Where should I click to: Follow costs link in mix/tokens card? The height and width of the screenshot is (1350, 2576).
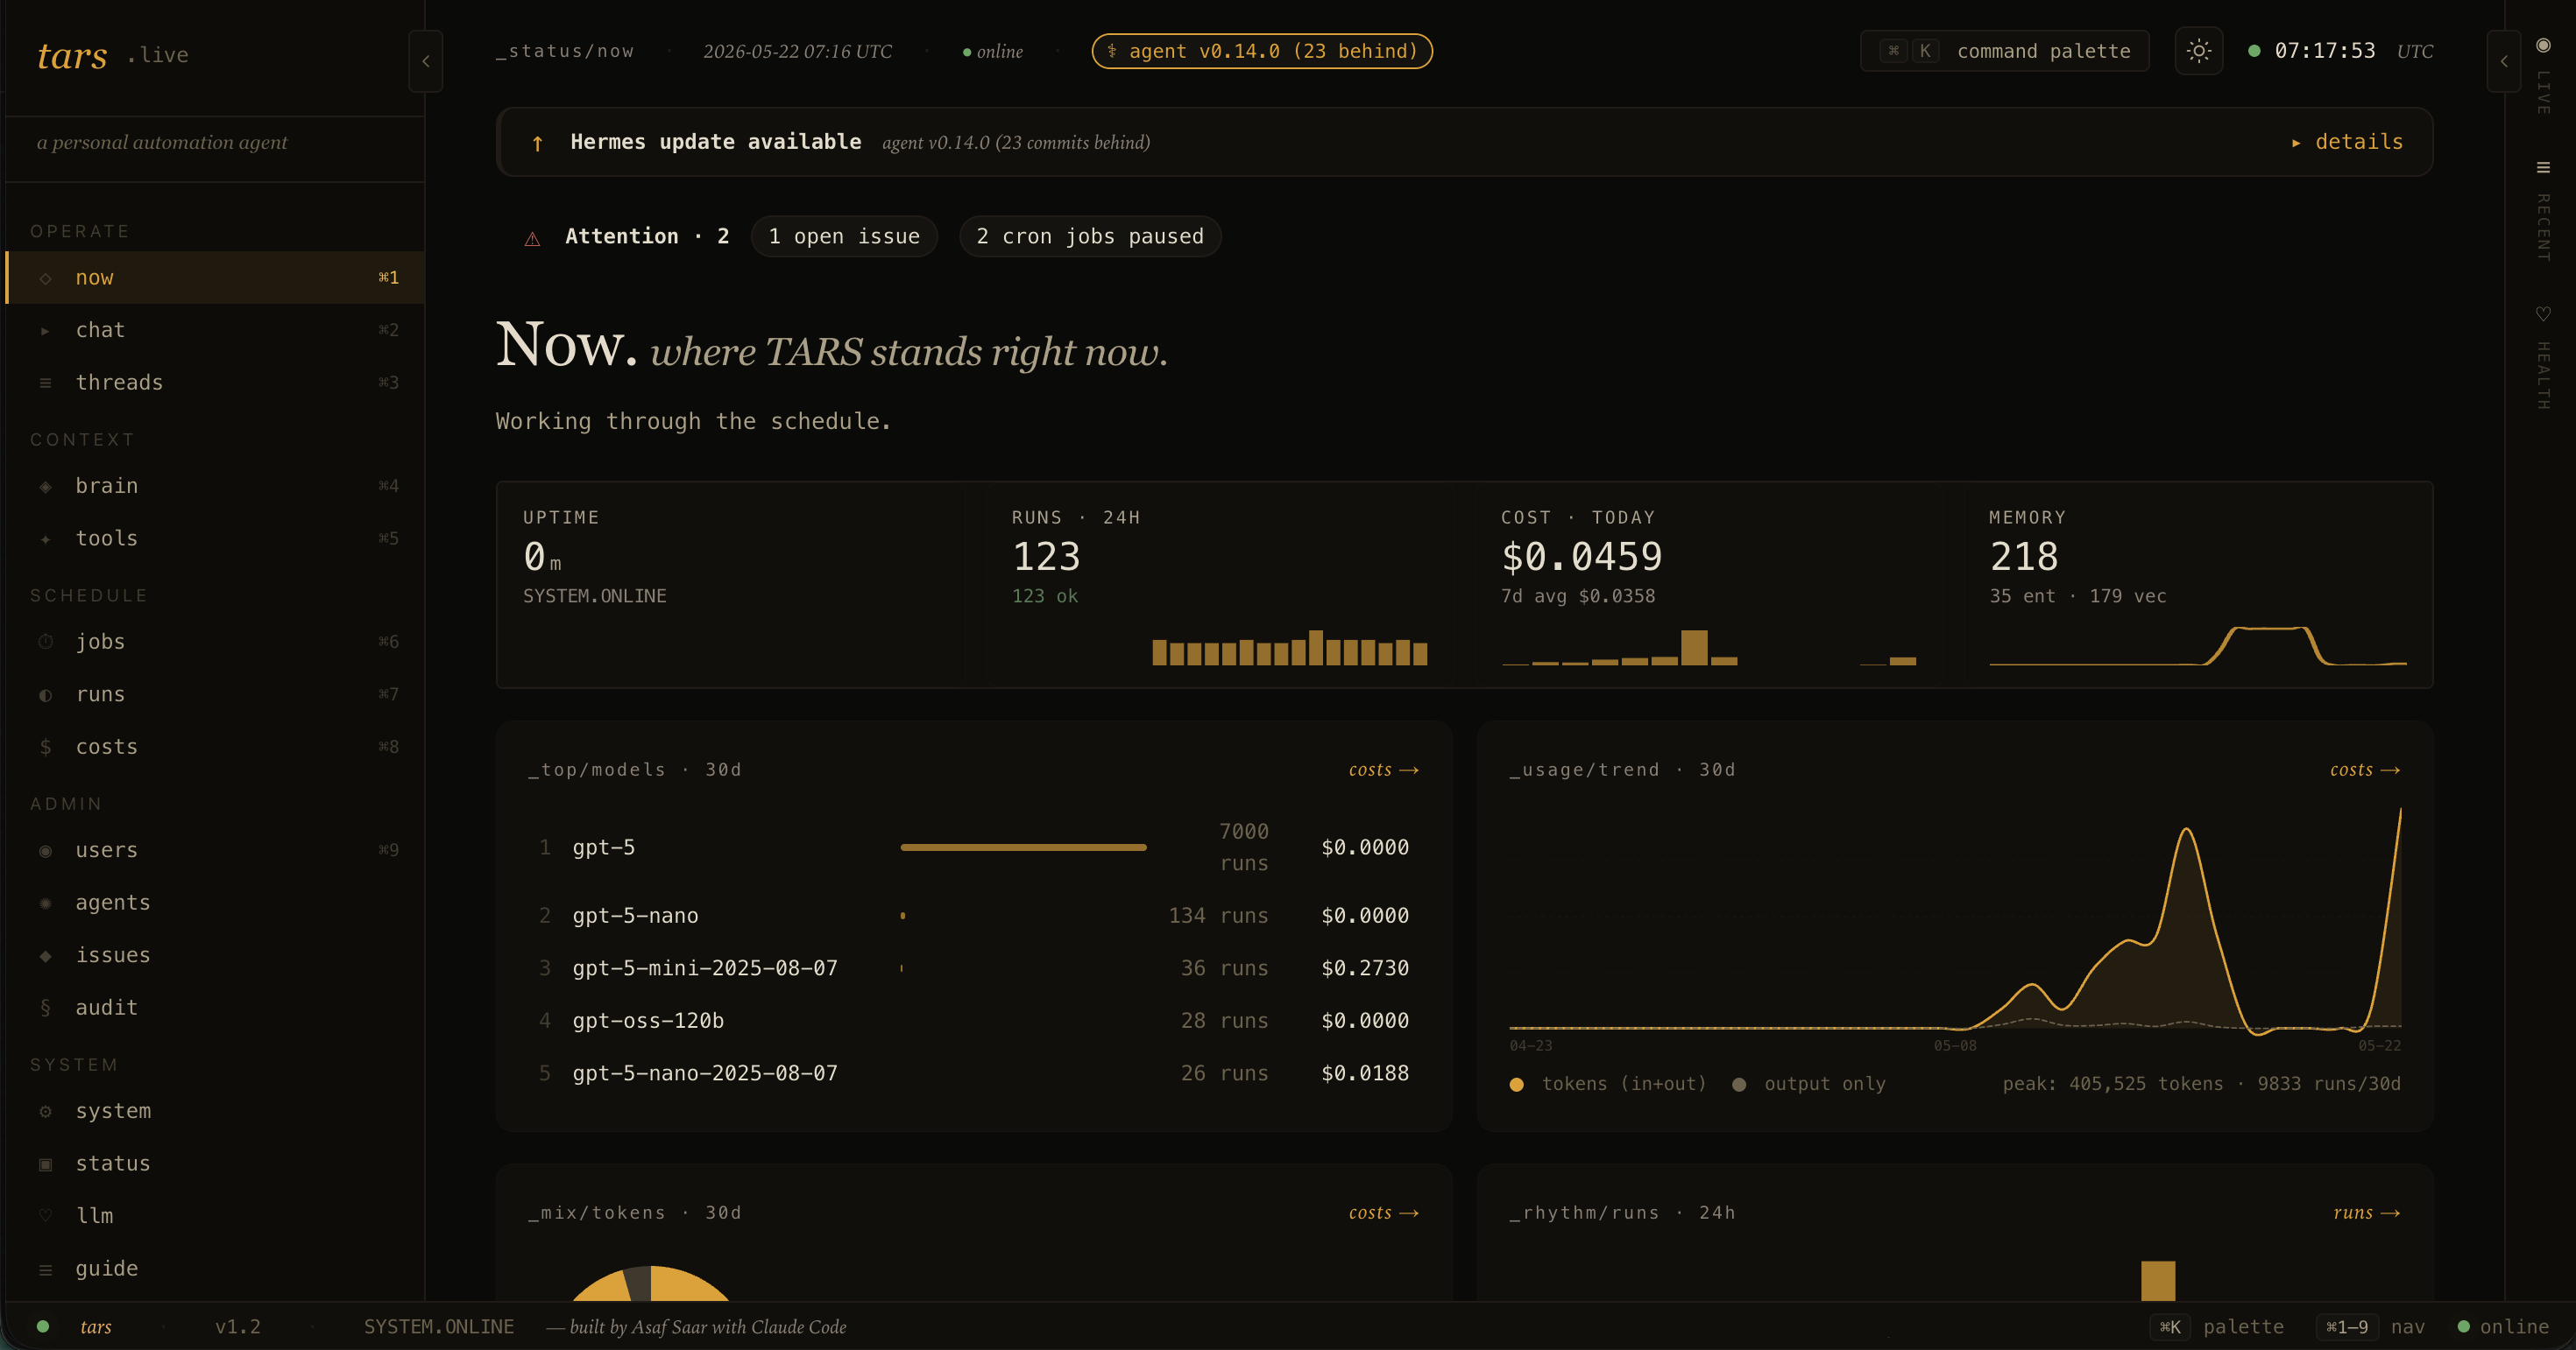click(x=1384, y=1212)
